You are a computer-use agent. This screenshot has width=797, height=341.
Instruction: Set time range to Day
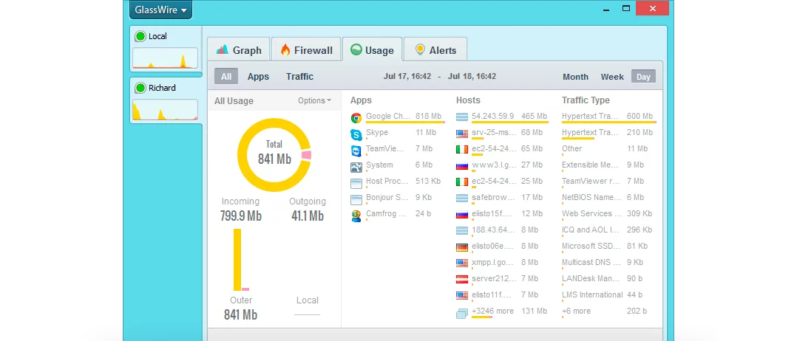click(643, 77)
